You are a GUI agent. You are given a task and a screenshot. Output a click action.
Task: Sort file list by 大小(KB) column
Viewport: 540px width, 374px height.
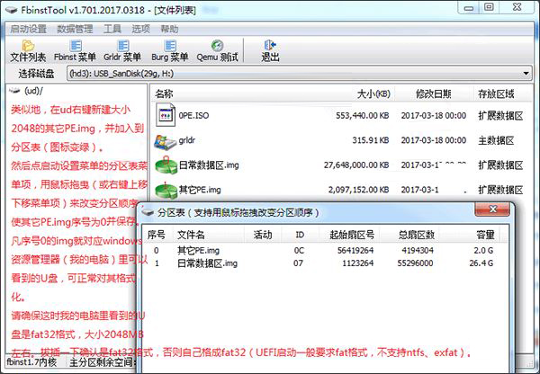coord(373,93)
